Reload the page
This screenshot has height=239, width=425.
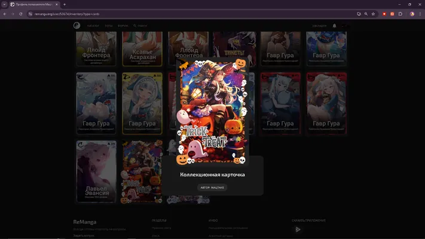click(x=20, y=14)
